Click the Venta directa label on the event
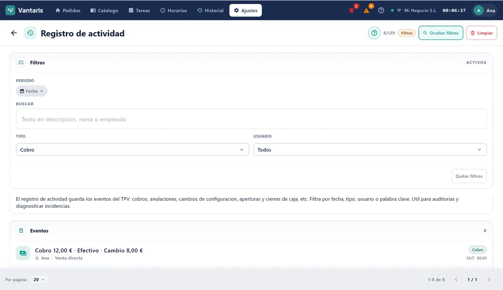 69,258
